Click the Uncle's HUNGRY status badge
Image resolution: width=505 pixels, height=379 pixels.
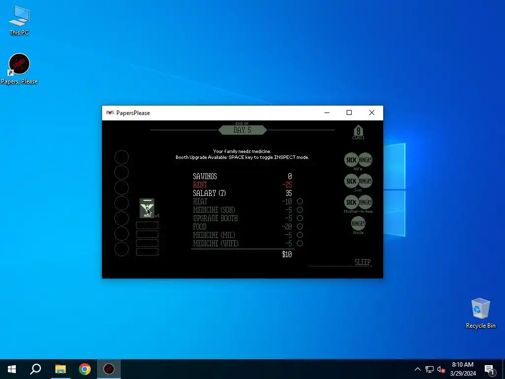(358, 224)
